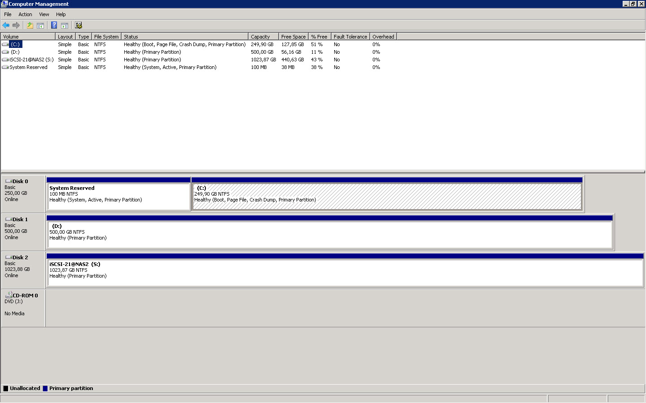Click the blue Primary partition legend swatch
The width and height of the screenshot is (646, 403).
click(45, 389)
